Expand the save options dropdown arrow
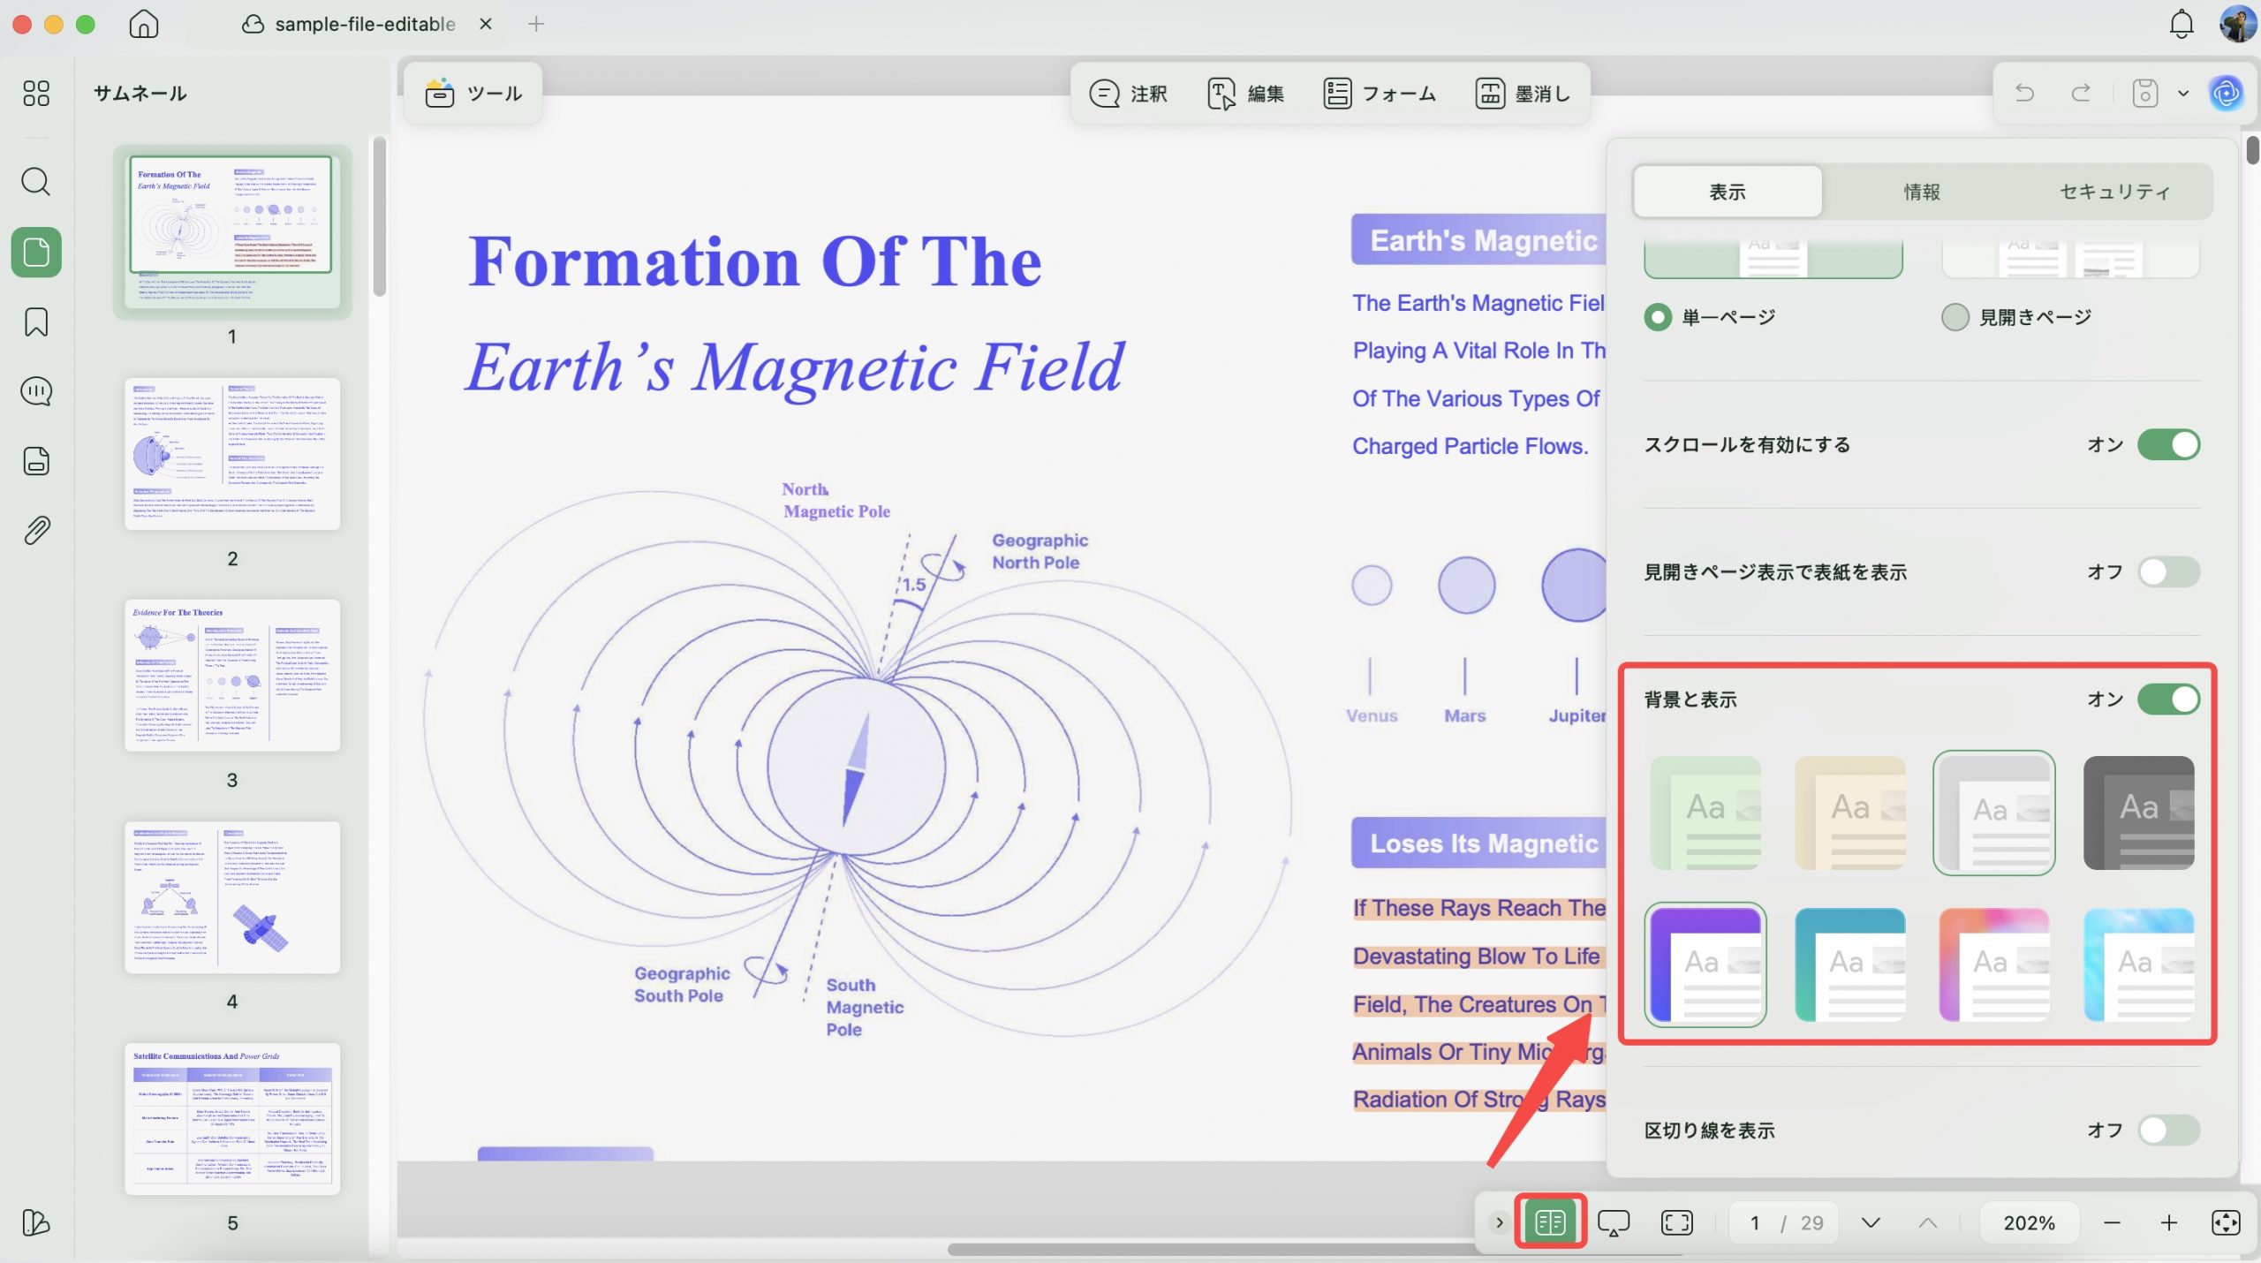This screenshot has height=1263, width=2261. [2183, 93]
